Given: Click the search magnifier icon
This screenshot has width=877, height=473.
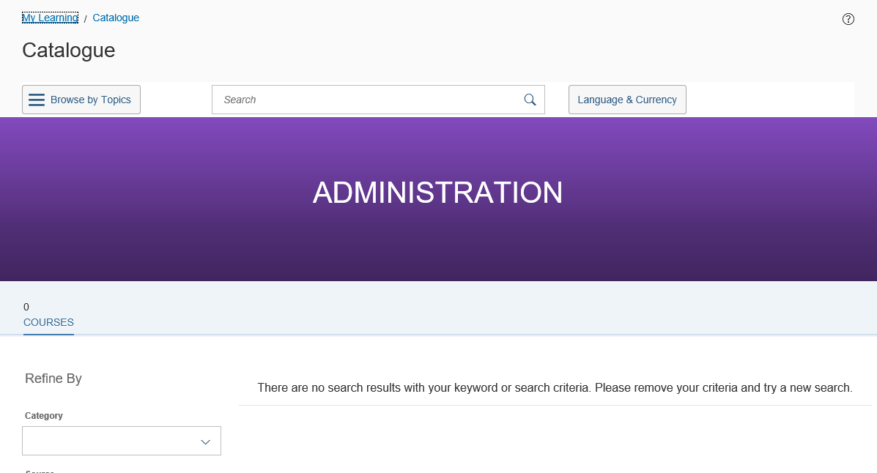Looking at the screenshot, I should (x=530, y=100).
